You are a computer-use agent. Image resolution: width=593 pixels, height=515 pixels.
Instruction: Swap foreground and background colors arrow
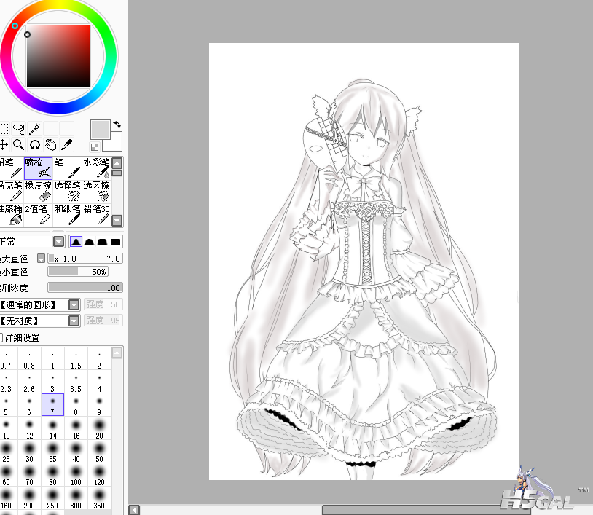pyautogui.click(x=117, y=125)
